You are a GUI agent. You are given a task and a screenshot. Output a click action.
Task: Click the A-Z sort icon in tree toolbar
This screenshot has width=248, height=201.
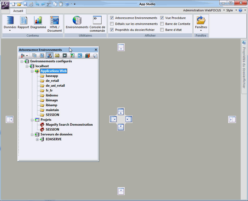coord(23,56)
